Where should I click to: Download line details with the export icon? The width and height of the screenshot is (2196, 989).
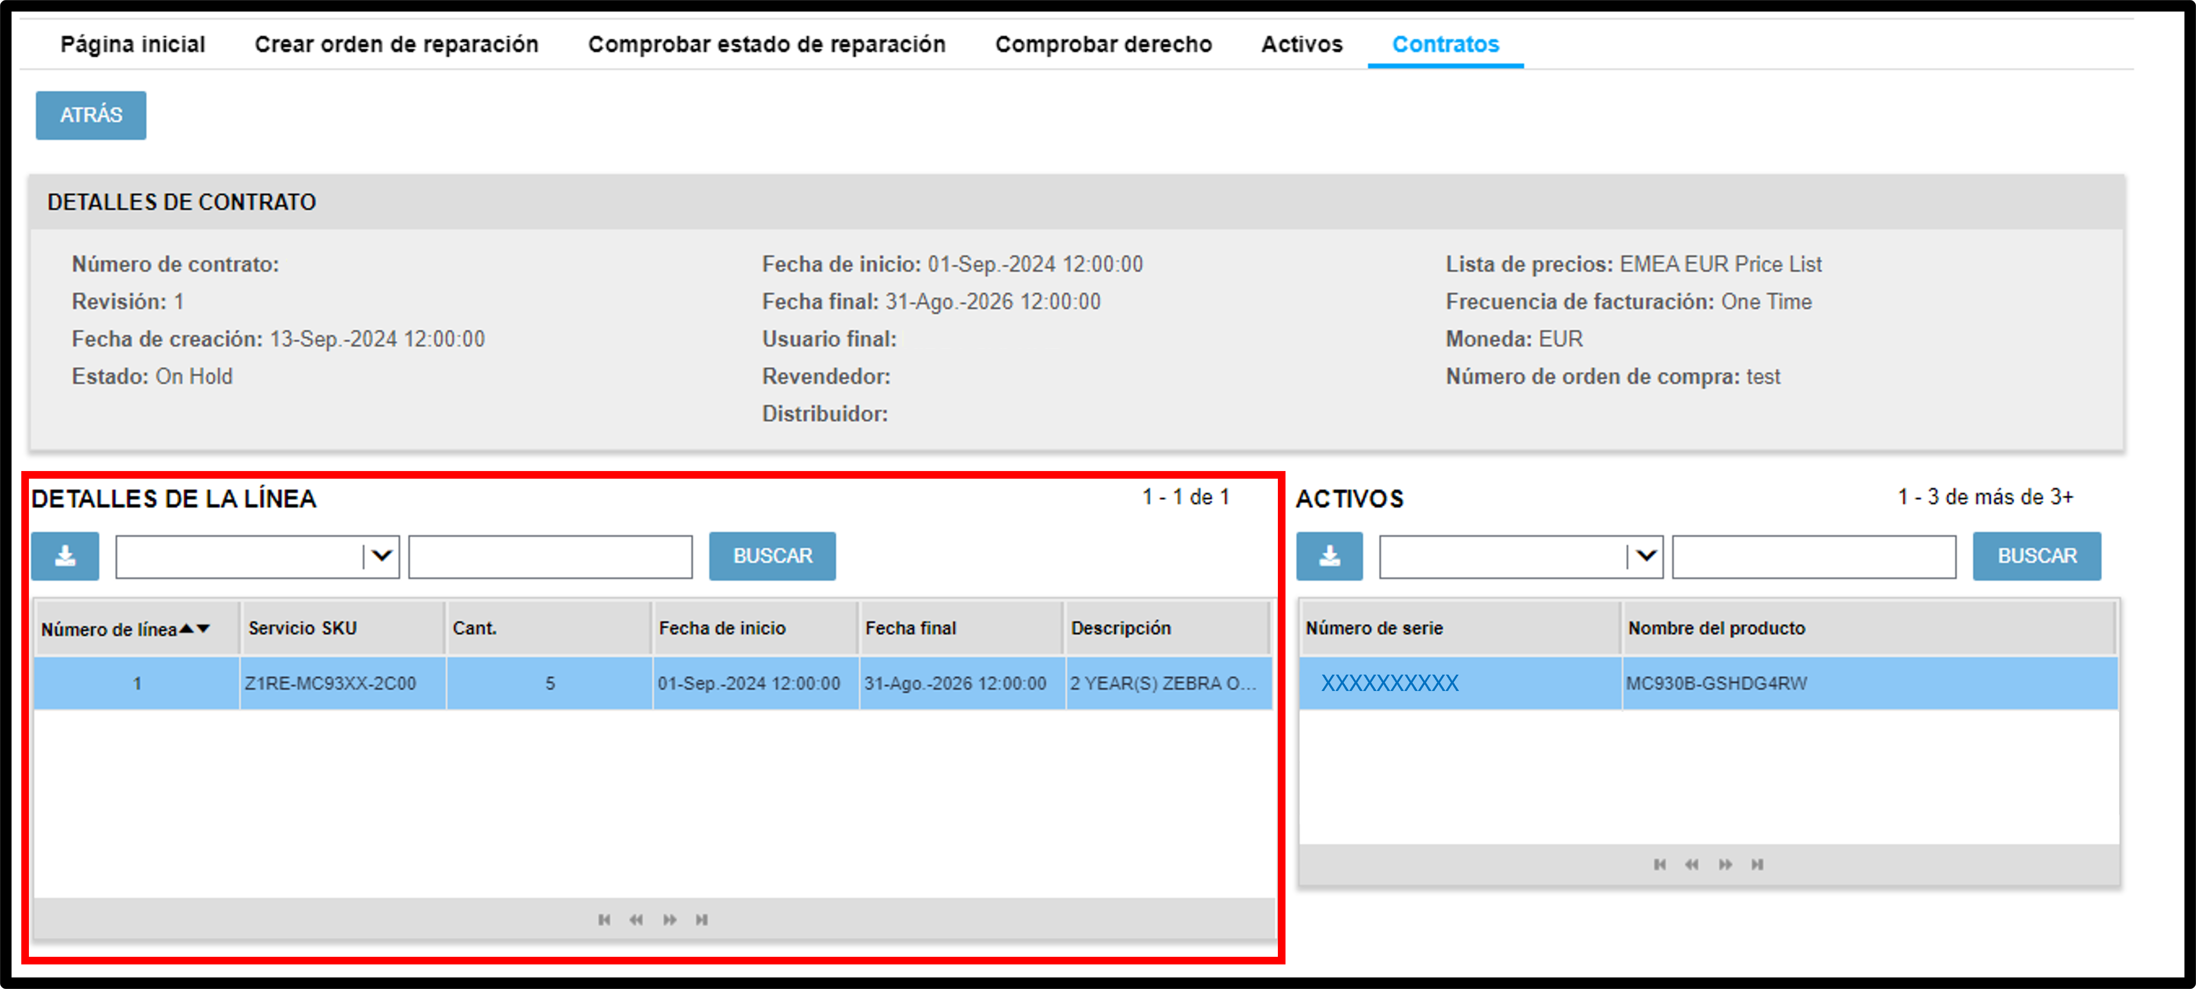point(65,556)
